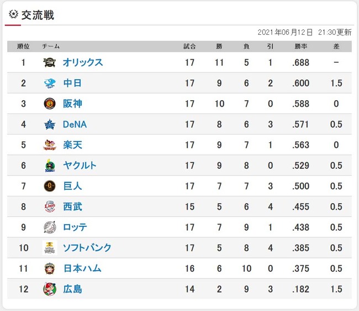Click the Chunichi Dragons team logo

pos(50,84)
